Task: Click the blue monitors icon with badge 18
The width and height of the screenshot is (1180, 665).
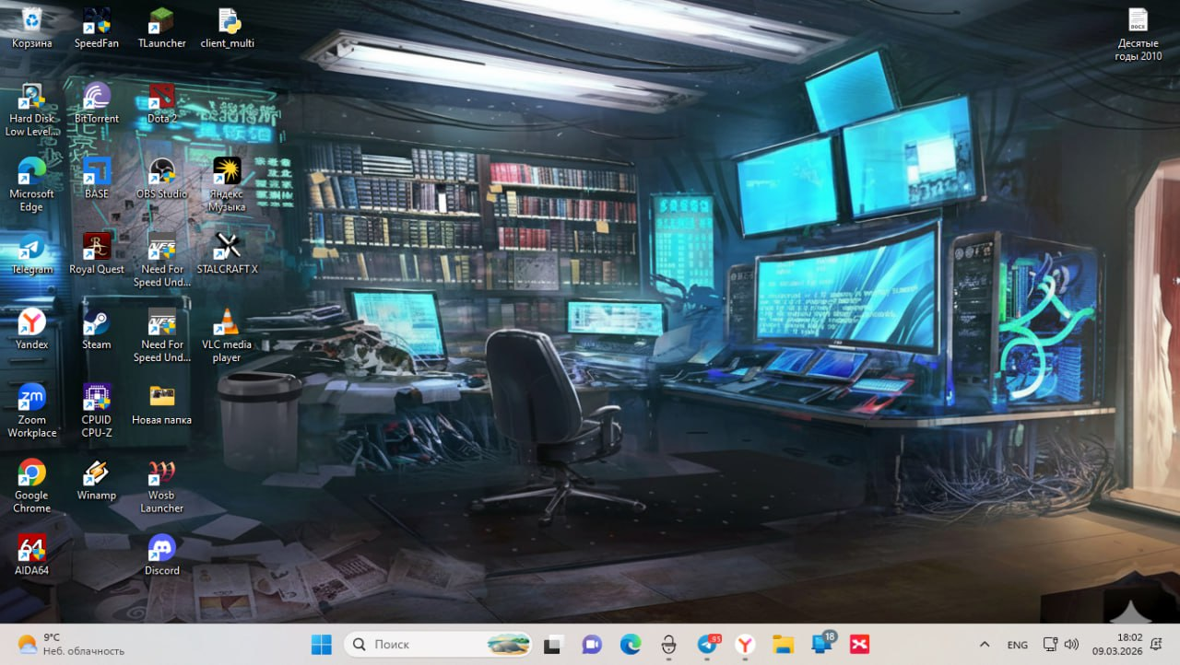Action: click(x=821, y=645)
